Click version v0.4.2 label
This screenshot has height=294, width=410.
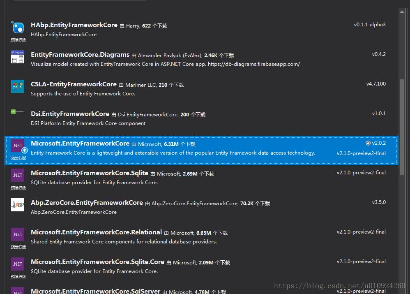point(379,54)
